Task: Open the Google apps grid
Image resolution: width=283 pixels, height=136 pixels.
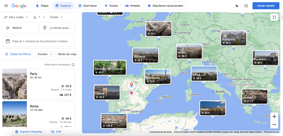Action: (x=246, y=6)
